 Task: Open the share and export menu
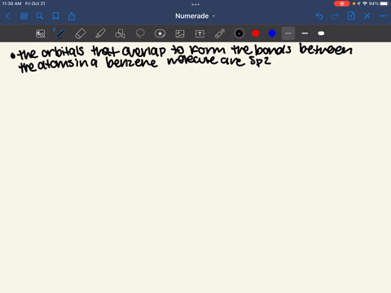[x=72, y=16]
